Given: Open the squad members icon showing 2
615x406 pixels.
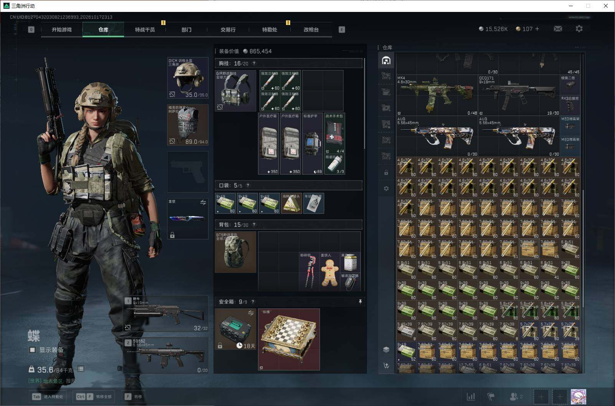Looking at the screenshot, I should click(x=516, y=396).
